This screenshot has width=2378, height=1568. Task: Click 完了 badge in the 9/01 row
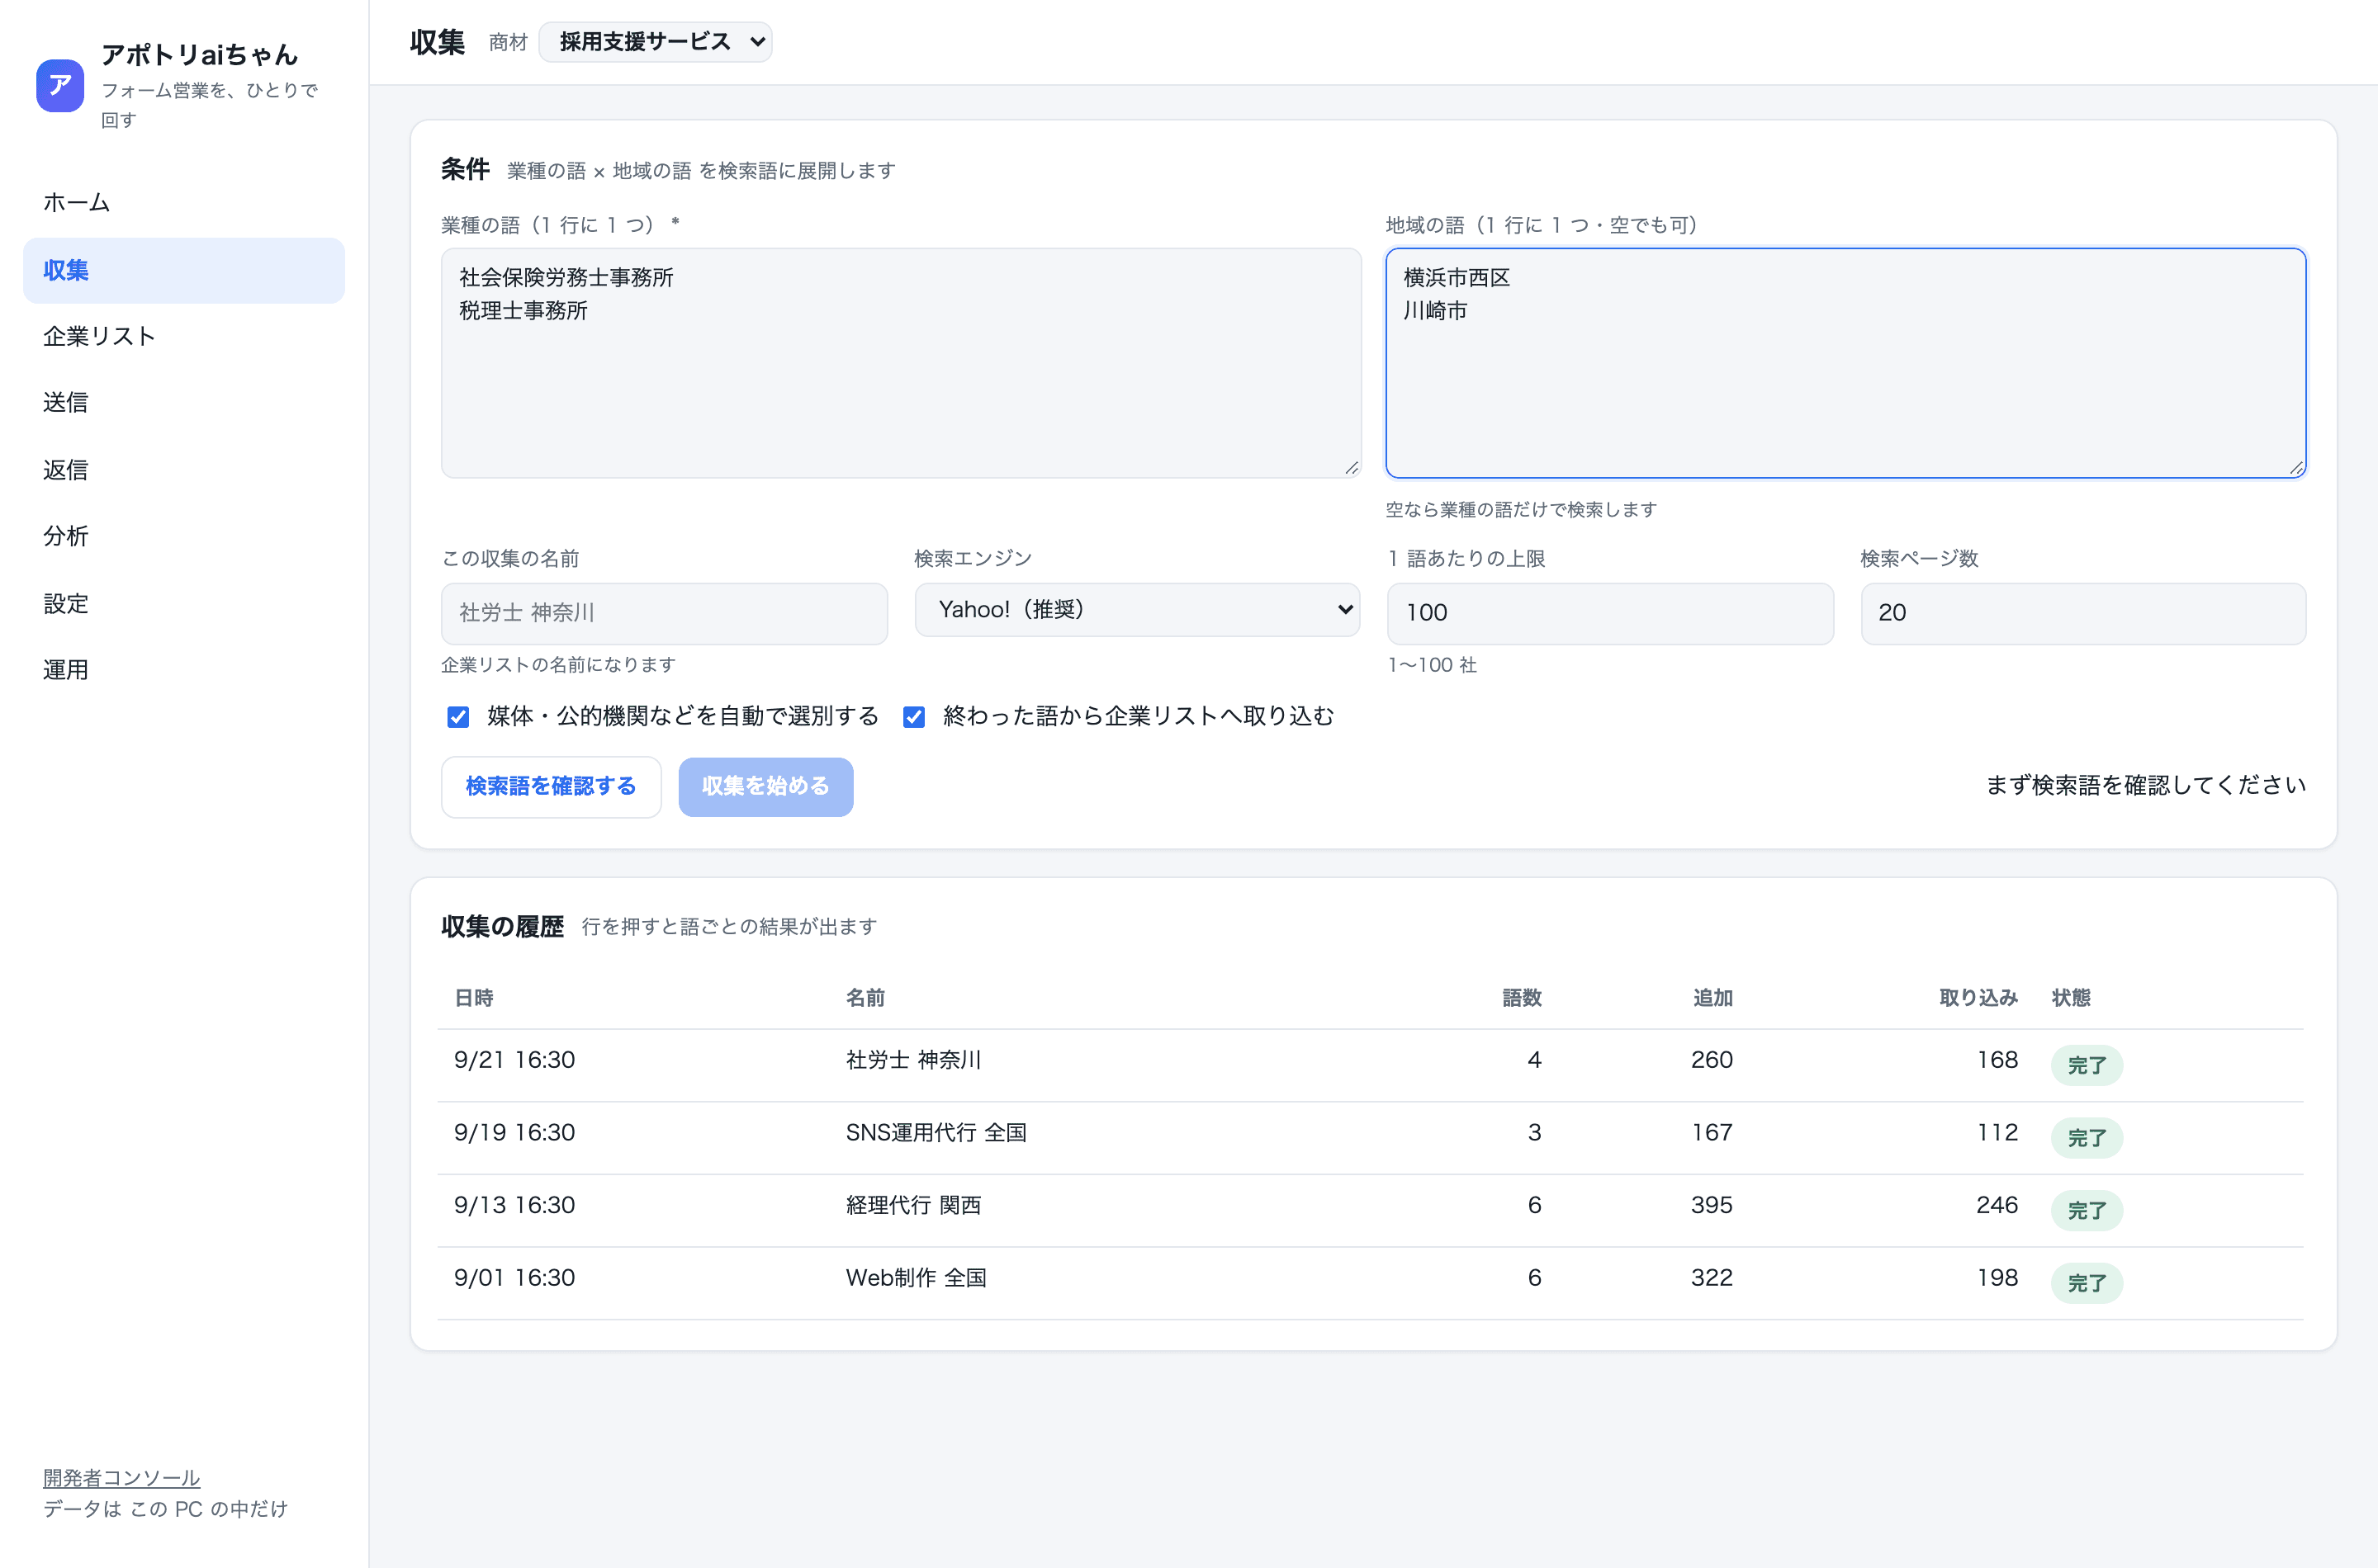2087,1283
